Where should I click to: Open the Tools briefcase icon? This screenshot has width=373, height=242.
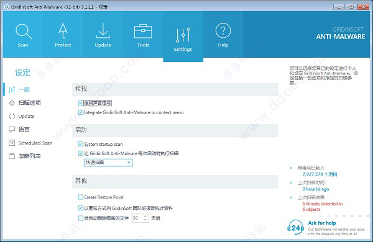[x=143, y=31]
